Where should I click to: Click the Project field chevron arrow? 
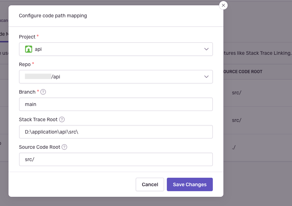click(206, 49)
